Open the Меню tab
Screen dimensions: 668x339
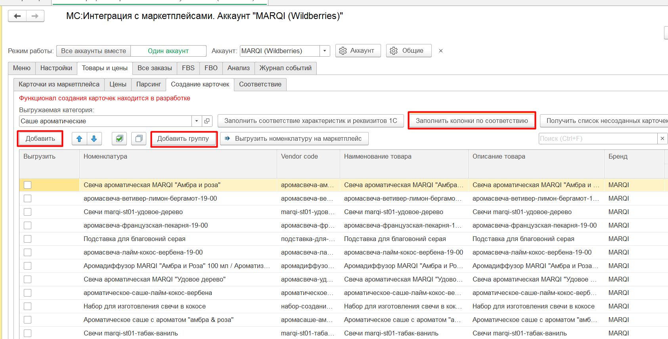tap(22, 68)
